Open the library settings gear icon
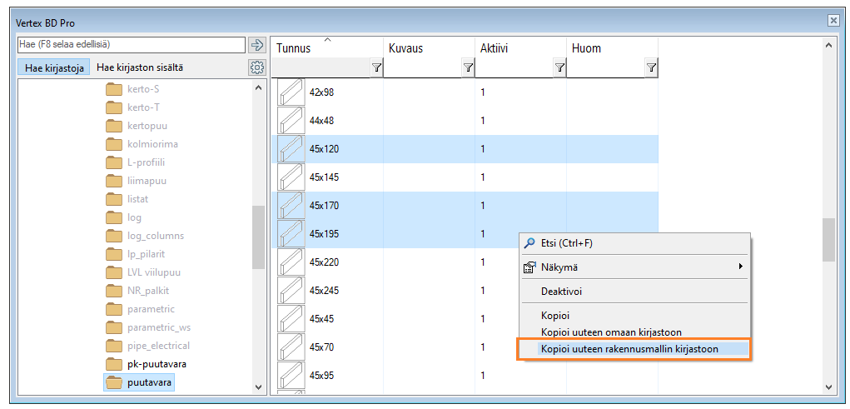The image size is (850, 409). 256,67
